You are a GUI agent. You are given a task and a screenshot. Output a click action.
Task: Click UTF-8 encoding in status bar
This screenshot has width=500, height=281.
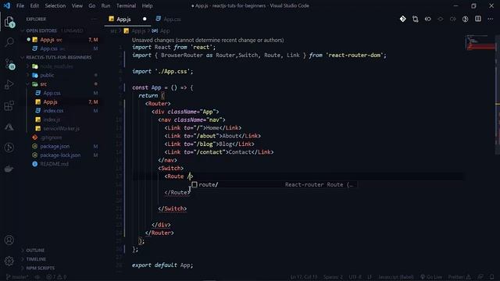coord(355,277)
